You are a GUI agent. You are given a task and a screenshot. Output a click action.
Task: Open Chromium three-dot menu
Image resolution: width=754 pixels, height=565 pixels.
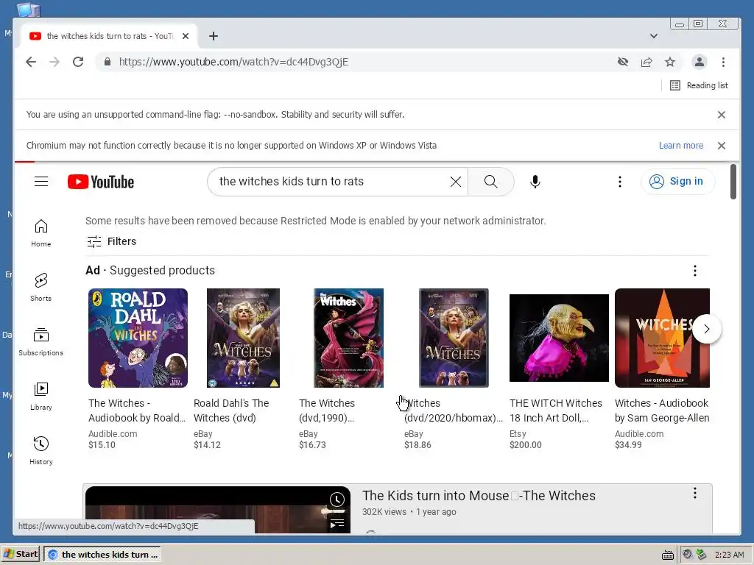[x=723, y=62]
